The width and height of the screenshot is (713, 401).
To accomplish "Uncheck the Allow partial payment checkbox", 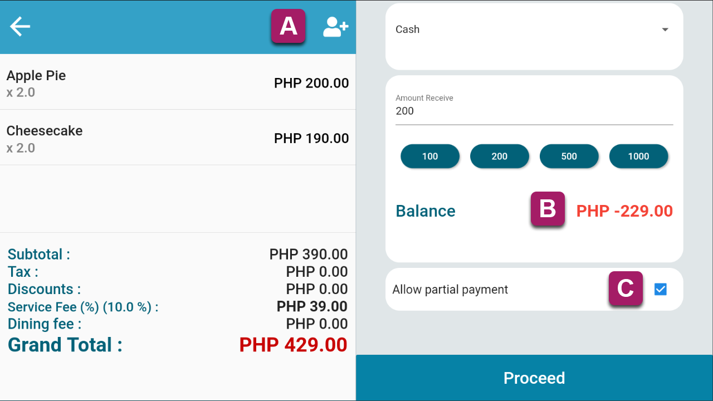I will pos(661,289).
